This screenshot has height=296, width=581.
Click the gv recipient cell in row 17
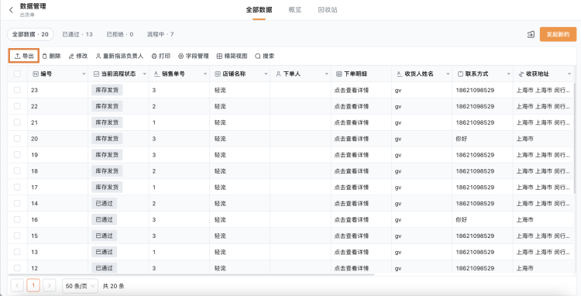click(x=398, y=187)
